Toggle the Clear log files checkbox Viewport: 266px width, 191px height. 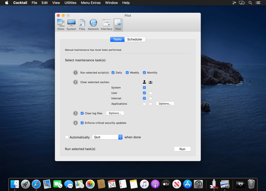pyautogui.click(x=82, y=113)
